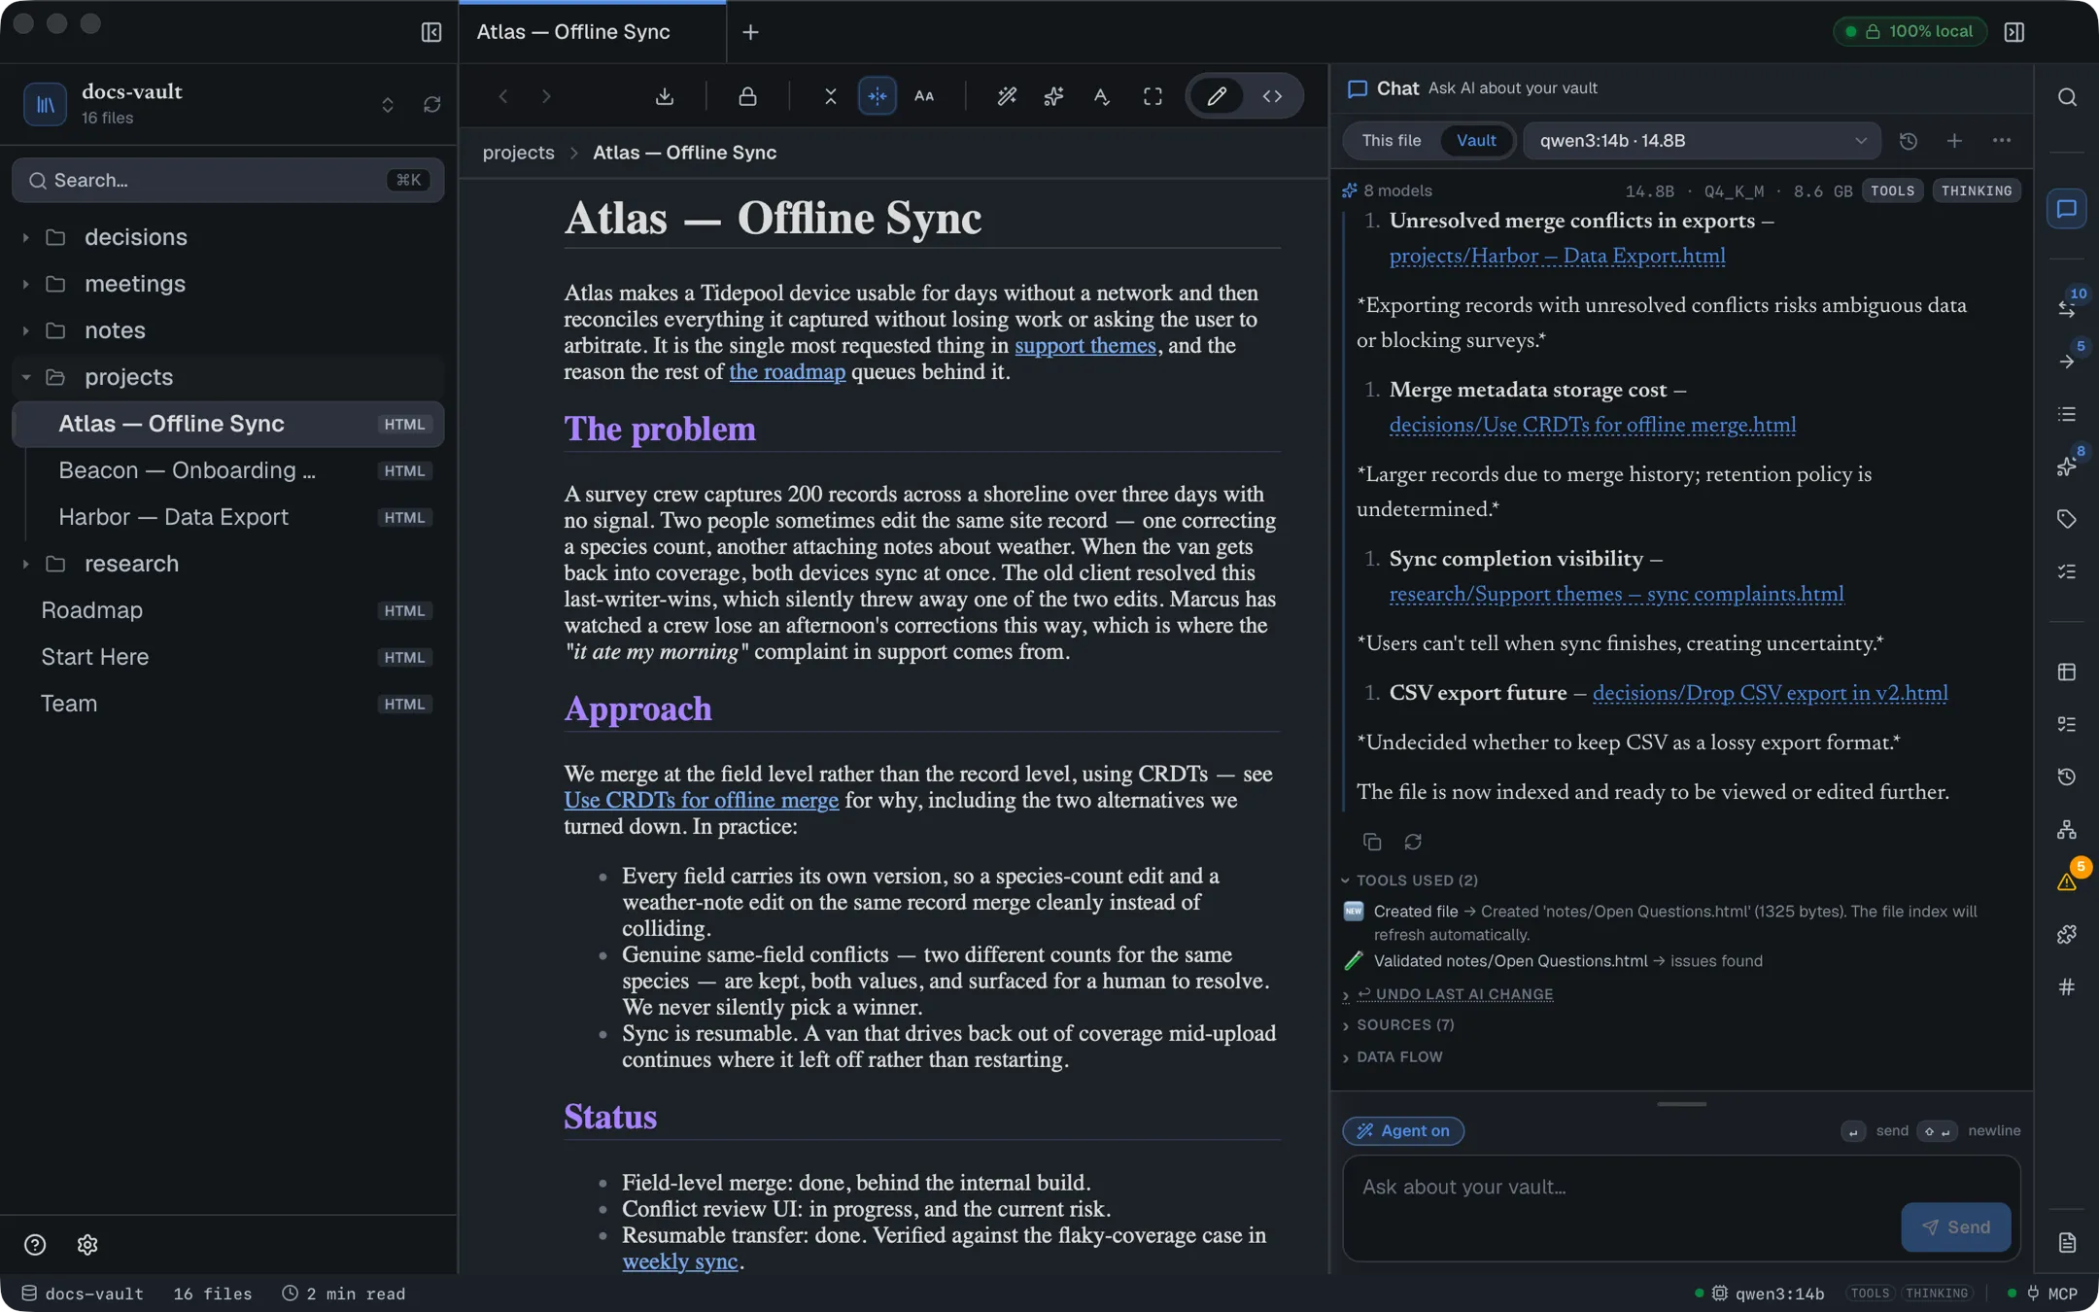Go back with the left arrow
The image size is (2099, 1312).
(503, 96)
